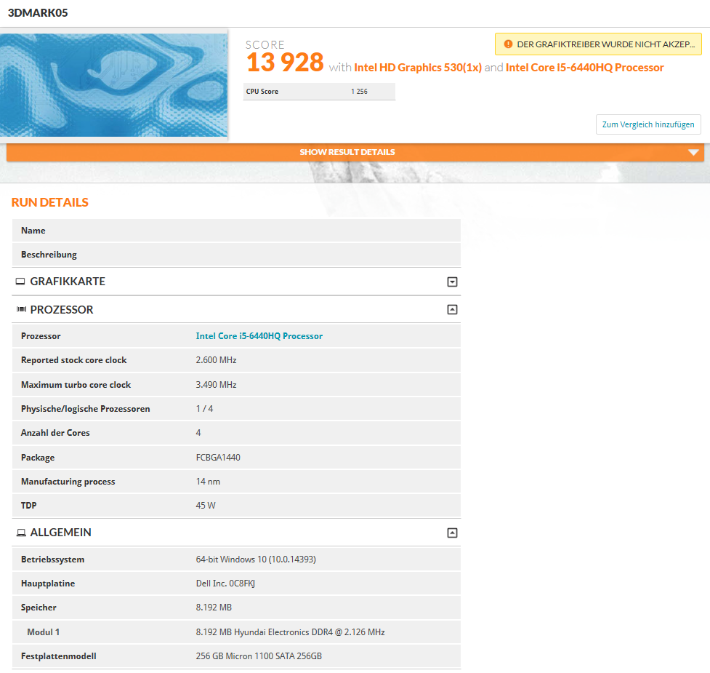Click the FCBGA1440 package value
Viewport: 710px width, 673px height.
[x=218, y=458]
